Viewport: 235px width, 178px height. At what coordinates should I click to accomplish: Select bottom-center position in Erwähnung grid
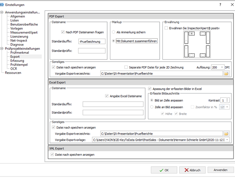pos(191,55)
